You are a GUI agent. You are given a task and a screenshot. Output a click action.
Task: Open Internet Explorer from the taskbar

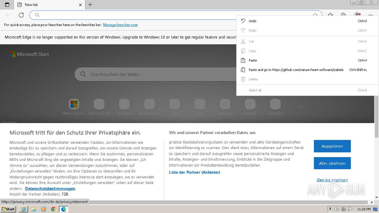[23, 209]
